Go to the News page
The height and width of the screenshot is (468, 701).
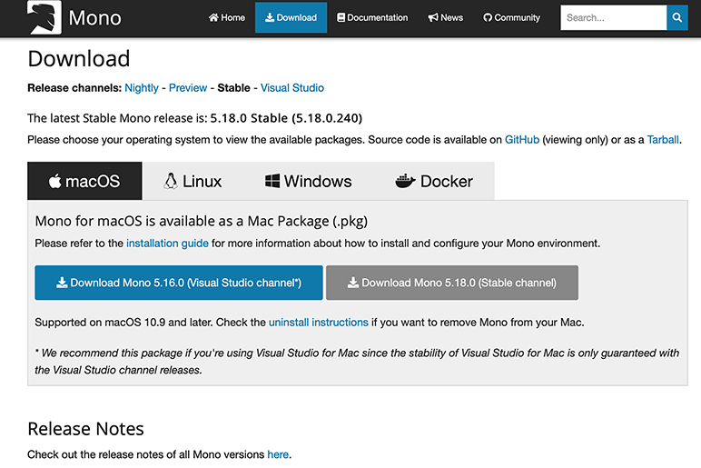tap(446, 17)
